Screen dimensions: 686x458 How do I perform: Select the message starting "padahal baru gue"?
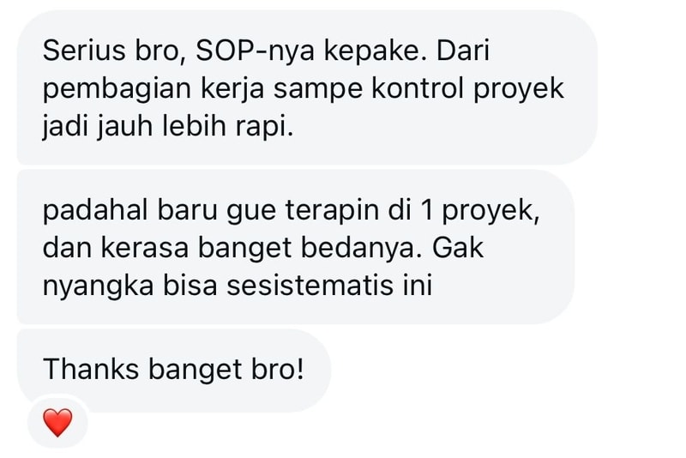point(296,247)
